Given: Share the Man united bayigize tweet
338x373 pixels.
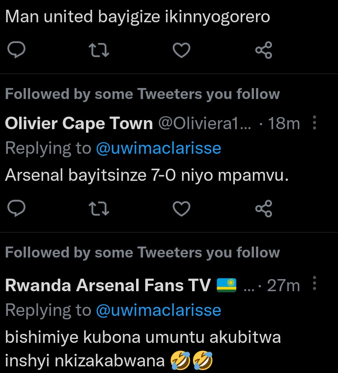Looking at the screenshot, I should click(263, 50).
